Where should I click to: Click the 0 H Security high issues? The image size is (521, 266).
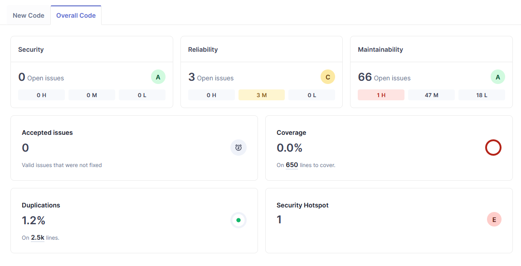click(x=41, y=95)
